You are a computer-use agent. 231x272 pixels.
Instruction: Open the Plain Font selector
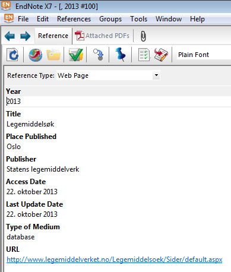204,55
